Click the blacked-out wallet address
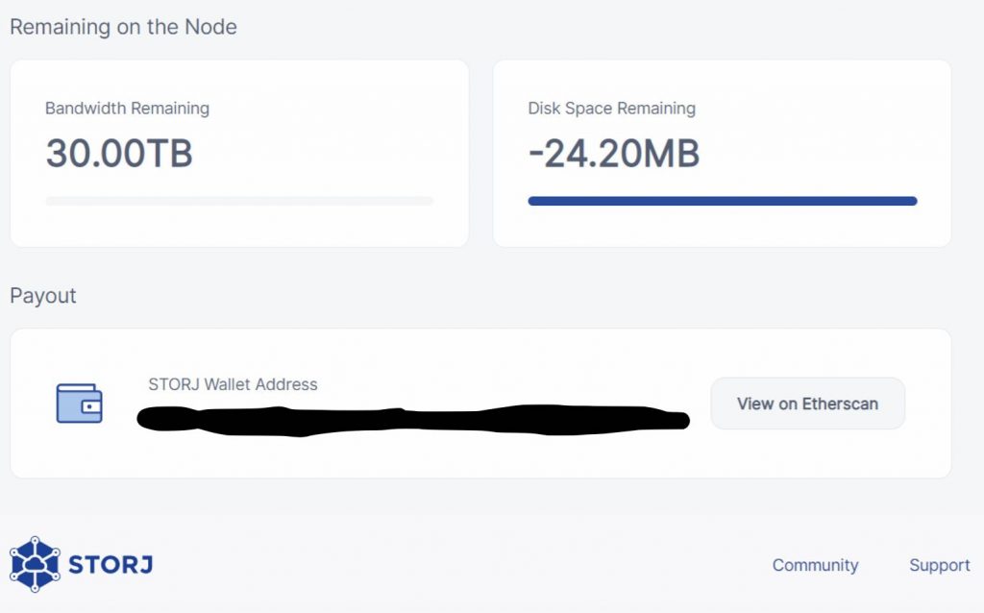The height and width of the screenshot is (613, 984). coord(413,420)
